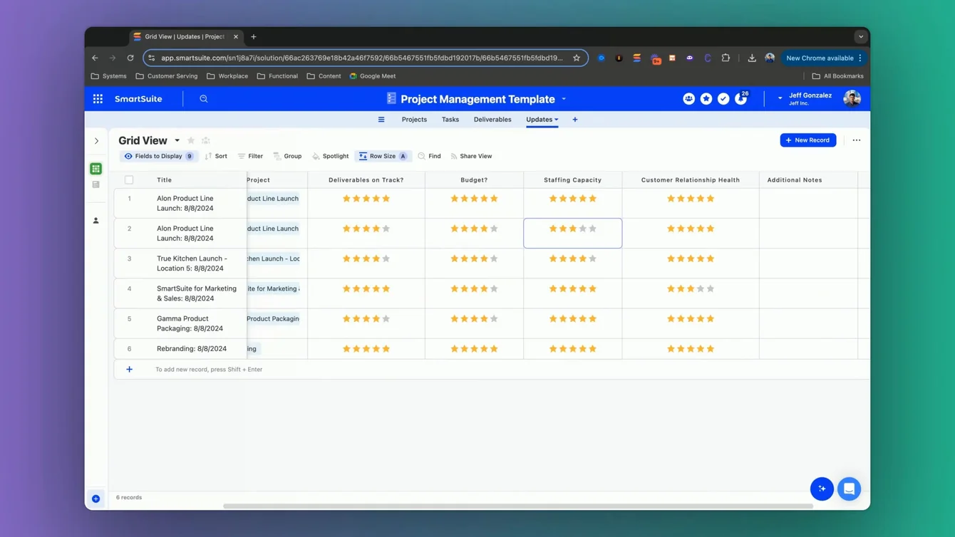Viewport: 955px width, 537px height.
Task: Add a new table with plus icon
Action: [575, 120]
